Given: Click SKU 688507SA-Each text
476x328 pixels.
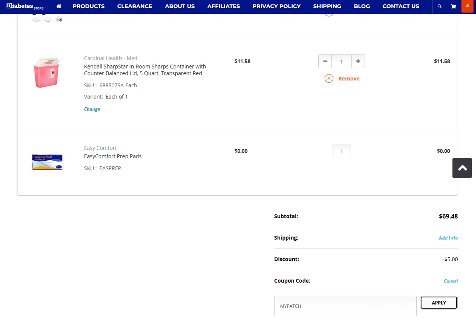Looking at the screenshot, I should pos(110,85).
